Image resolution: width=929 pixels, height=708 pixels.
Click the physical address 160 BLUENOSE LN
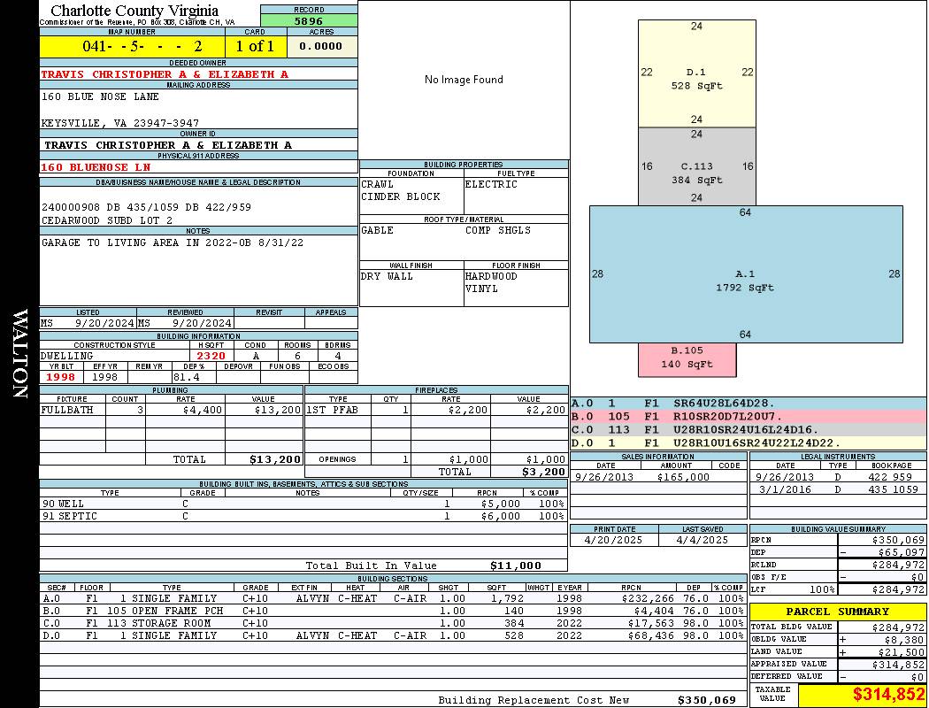coord(96,167)
